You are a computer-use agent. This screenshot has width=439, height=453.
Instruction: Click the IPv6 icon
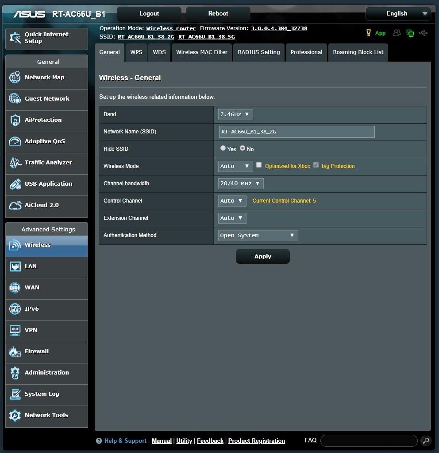click(x=15, y=309)
